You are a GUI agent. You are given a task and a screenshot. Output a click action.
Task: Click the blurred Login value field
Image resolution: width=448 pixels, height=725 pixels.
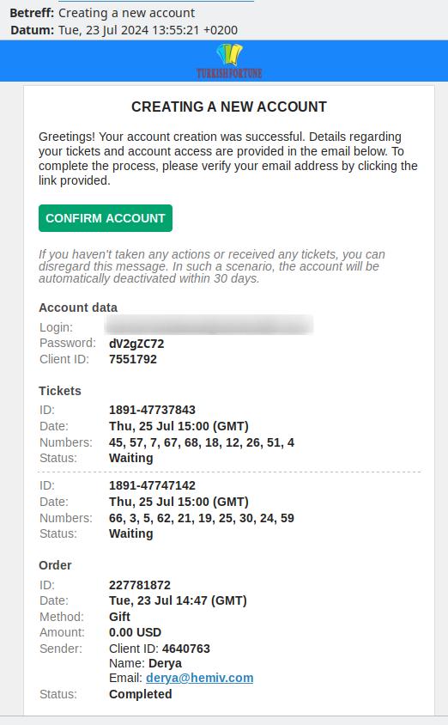pos(209,325)
